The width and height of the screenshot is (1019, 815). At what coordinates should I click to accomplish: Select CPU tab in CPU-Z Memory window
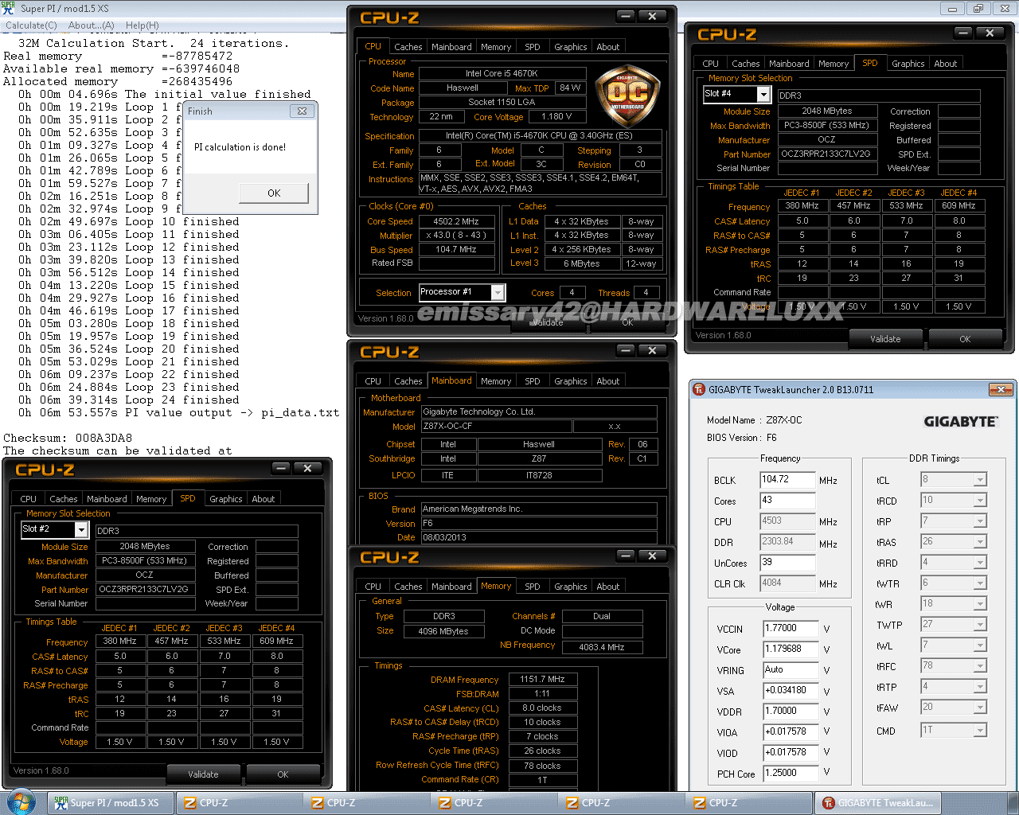[x=373, y=587]
